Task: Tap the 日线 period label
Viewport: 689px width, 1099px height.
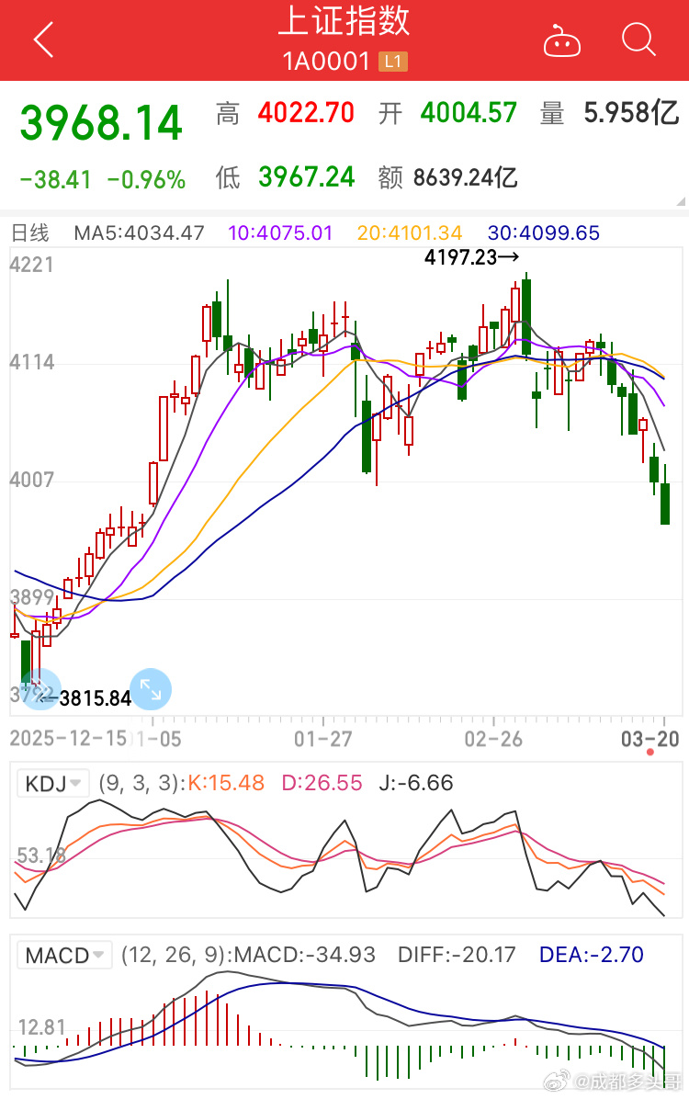Action: [30, 232]
